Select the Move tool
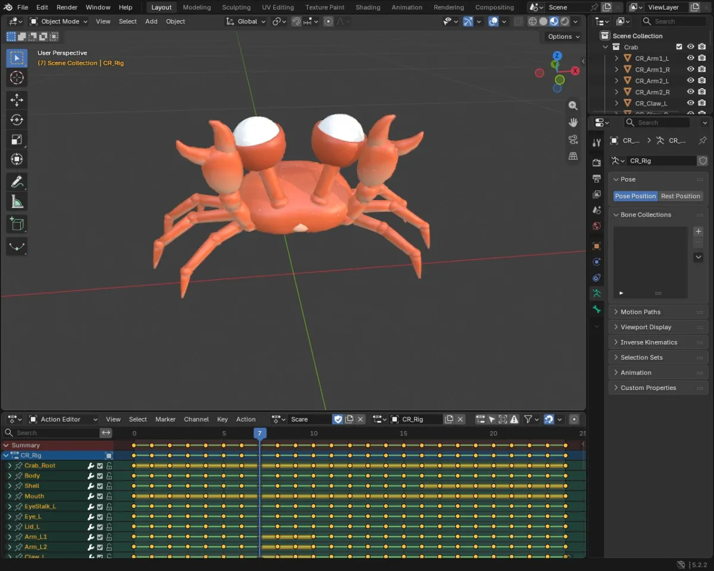Screen dimensions: 714x571 click(17, 99)
